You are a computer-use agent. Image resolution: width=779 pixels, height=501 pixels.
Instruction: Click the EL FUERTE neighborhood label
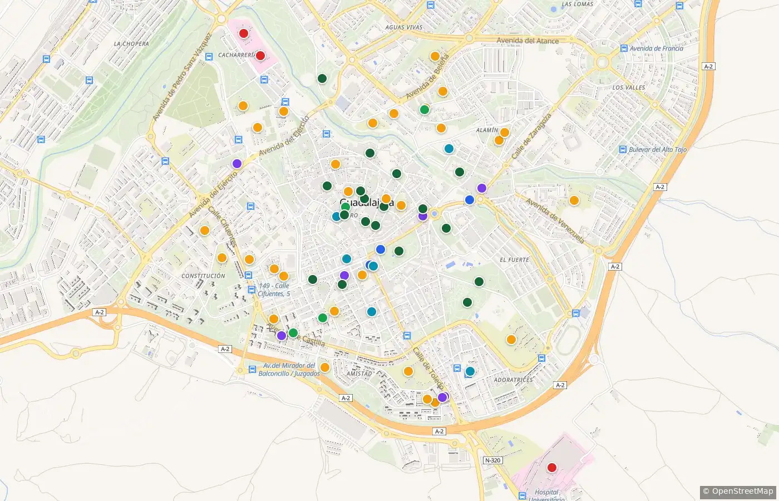tap(515, 260)
